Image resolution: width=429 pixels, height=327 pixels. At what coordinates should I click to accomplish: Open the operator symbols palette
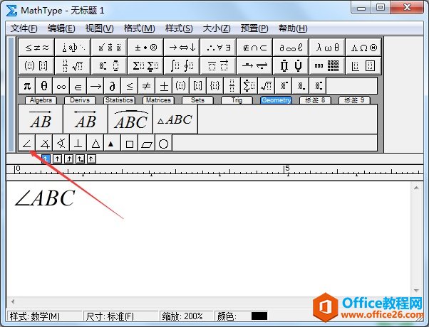[145, 48]
